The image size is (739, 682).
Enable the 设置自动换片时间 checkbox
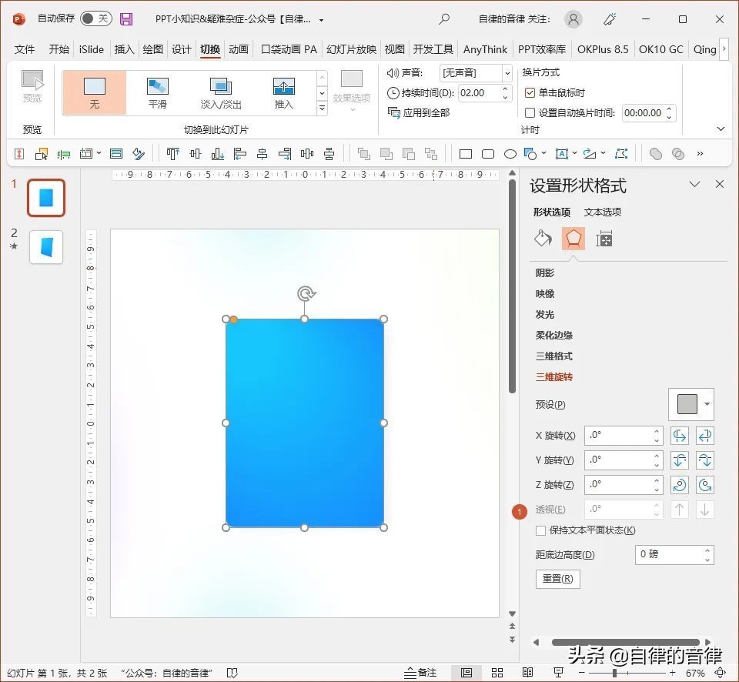pos(530,112)
